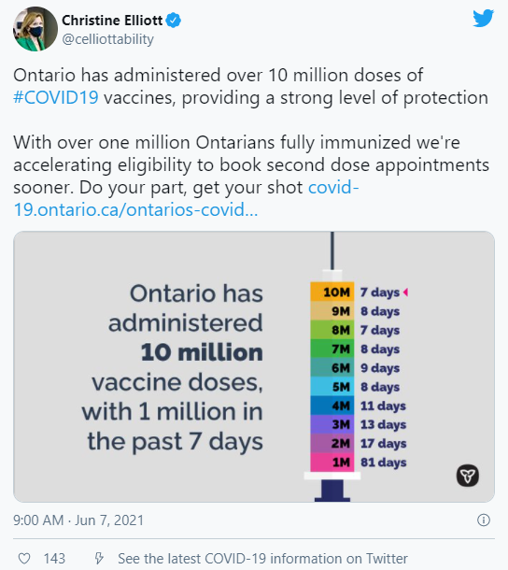The height and width of the screenshot is (570, 508).
Task: Click the light blue 5M syringe segment
Action: [332, 387]
